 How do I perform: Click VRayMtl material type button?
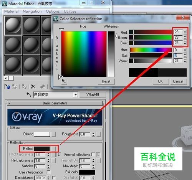coord(93,94)
